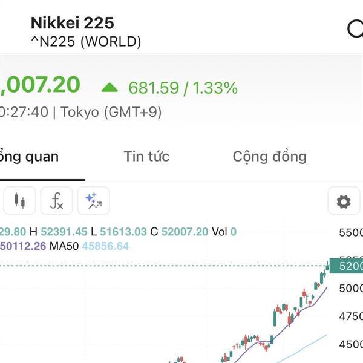
Task: Open the candlestick chart type selector
Action: point(21,201)
